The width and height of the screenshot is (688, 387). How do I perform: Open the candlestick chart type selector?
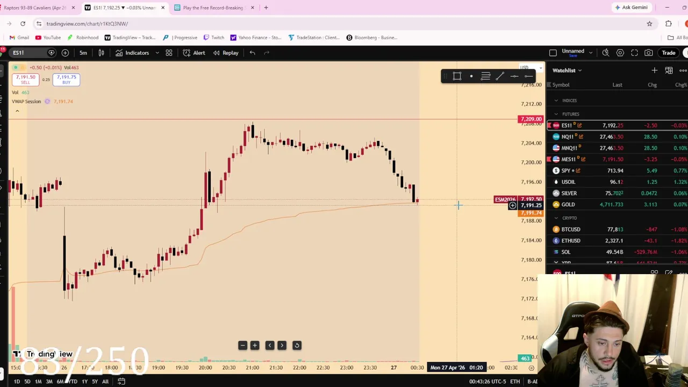(101, 53)
